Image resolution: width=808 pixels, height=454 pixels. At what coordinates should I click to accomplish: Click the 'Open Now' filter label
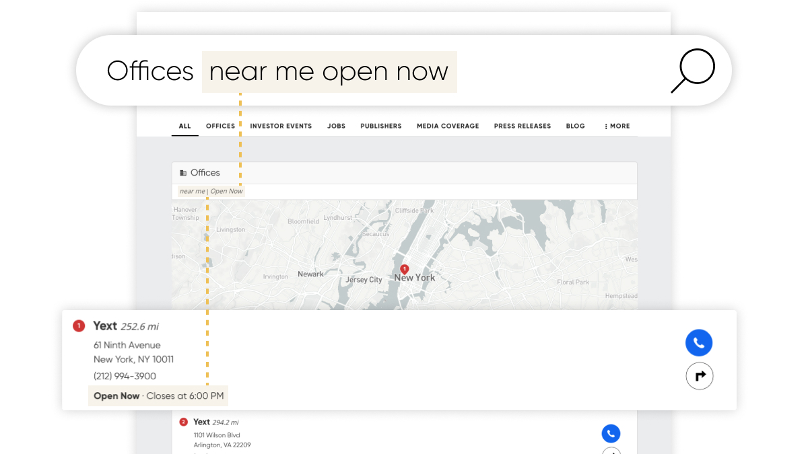(x=227, y=191)
